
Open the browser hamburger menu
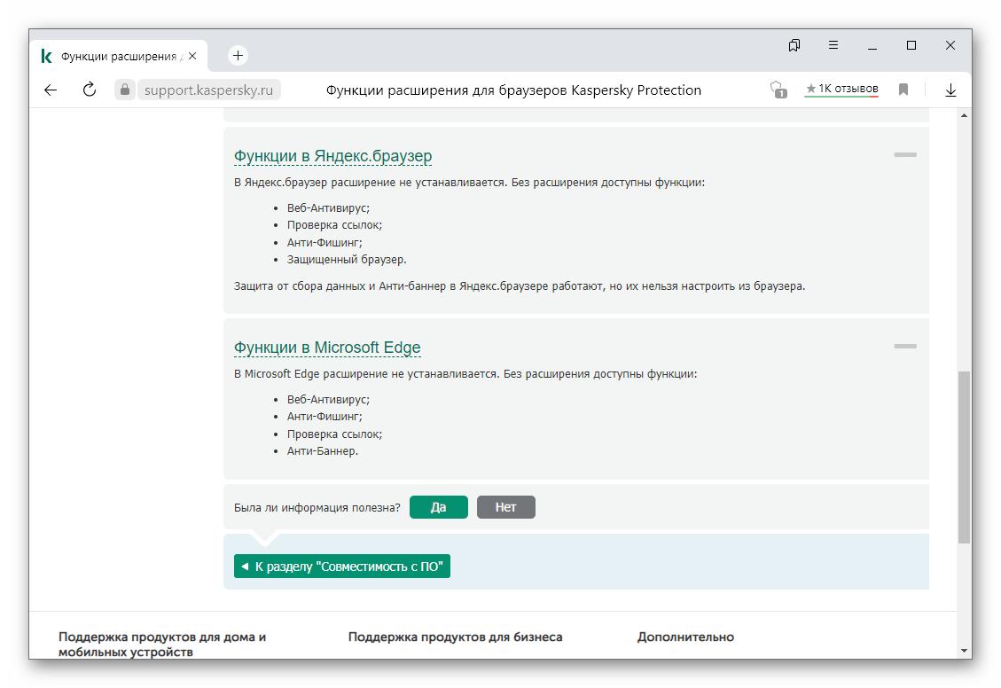833,45
